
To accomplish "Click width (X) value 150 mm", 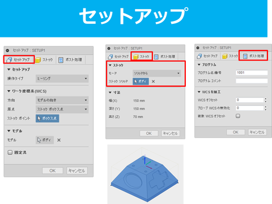I will coord(139,101).
